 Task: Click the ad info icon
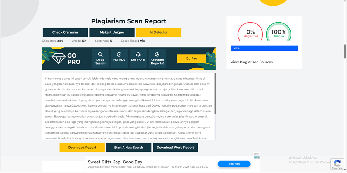point(255,157)
